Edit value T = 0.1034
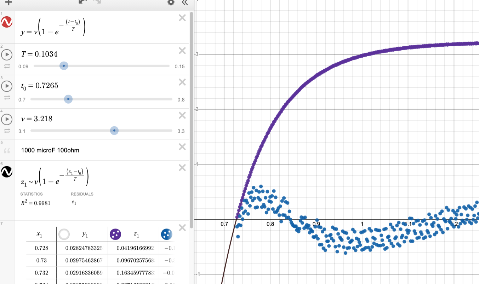 click(40, 54)
